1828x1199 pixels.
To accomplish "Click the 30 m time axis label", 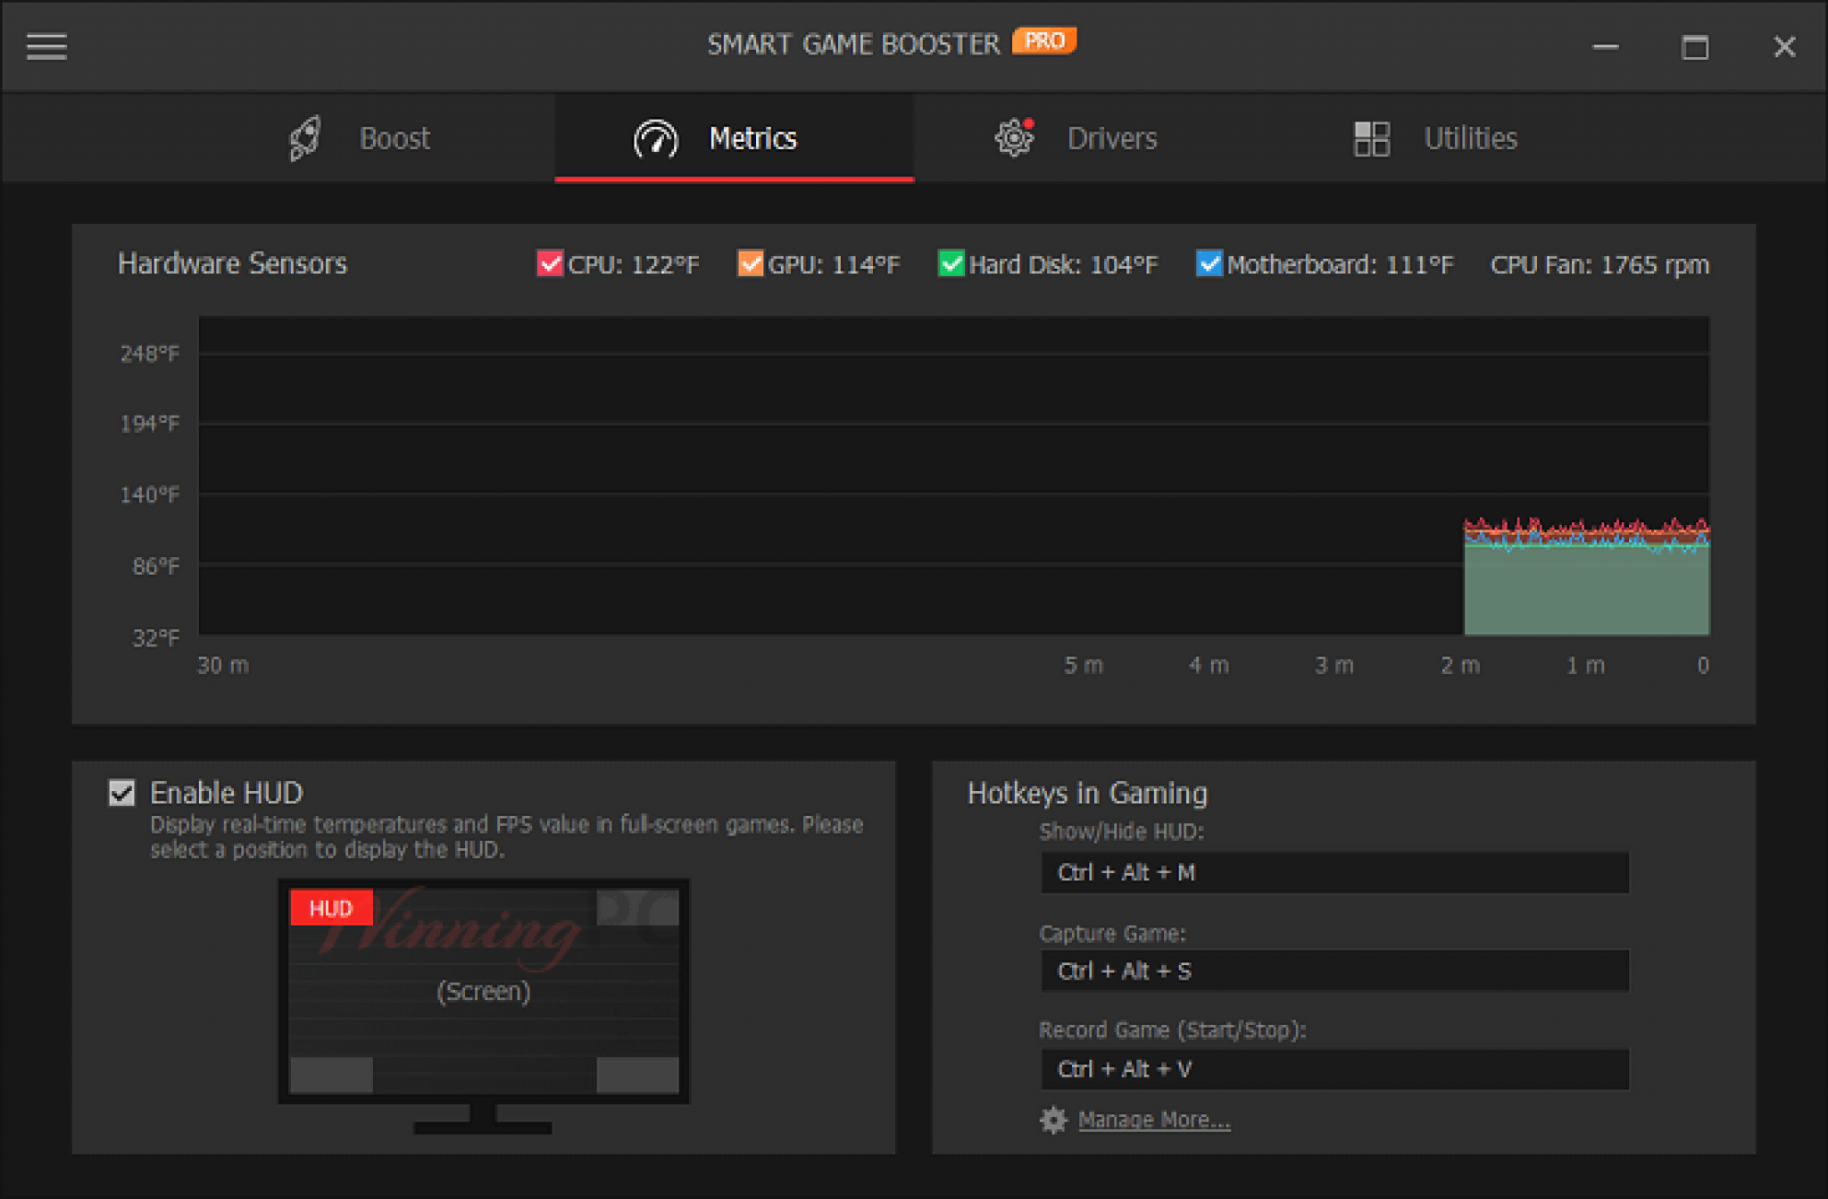I will (x=223, y=665).
